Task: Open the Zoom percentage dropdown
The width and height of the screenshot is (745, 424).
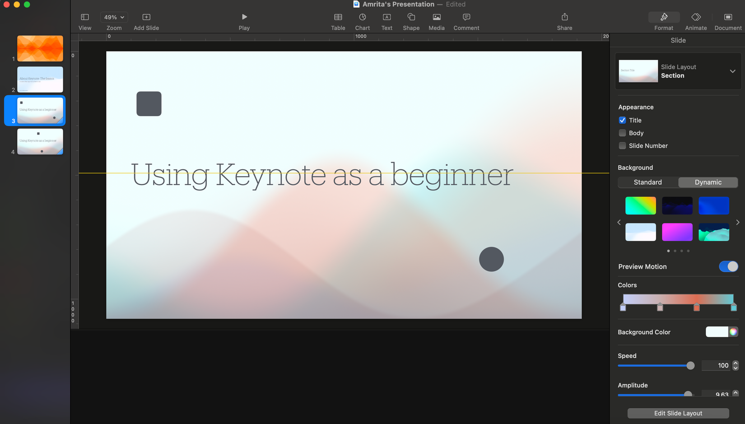Action: click(114, 17)
